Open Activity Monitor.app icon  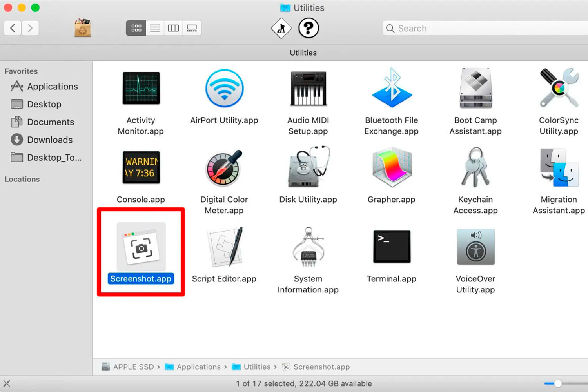[x=141, y=88]
